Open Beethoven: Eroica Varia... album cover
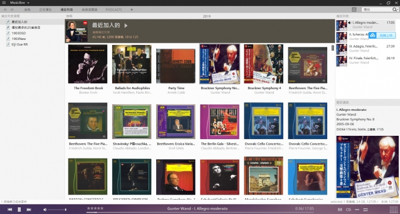 click(176, 121)
